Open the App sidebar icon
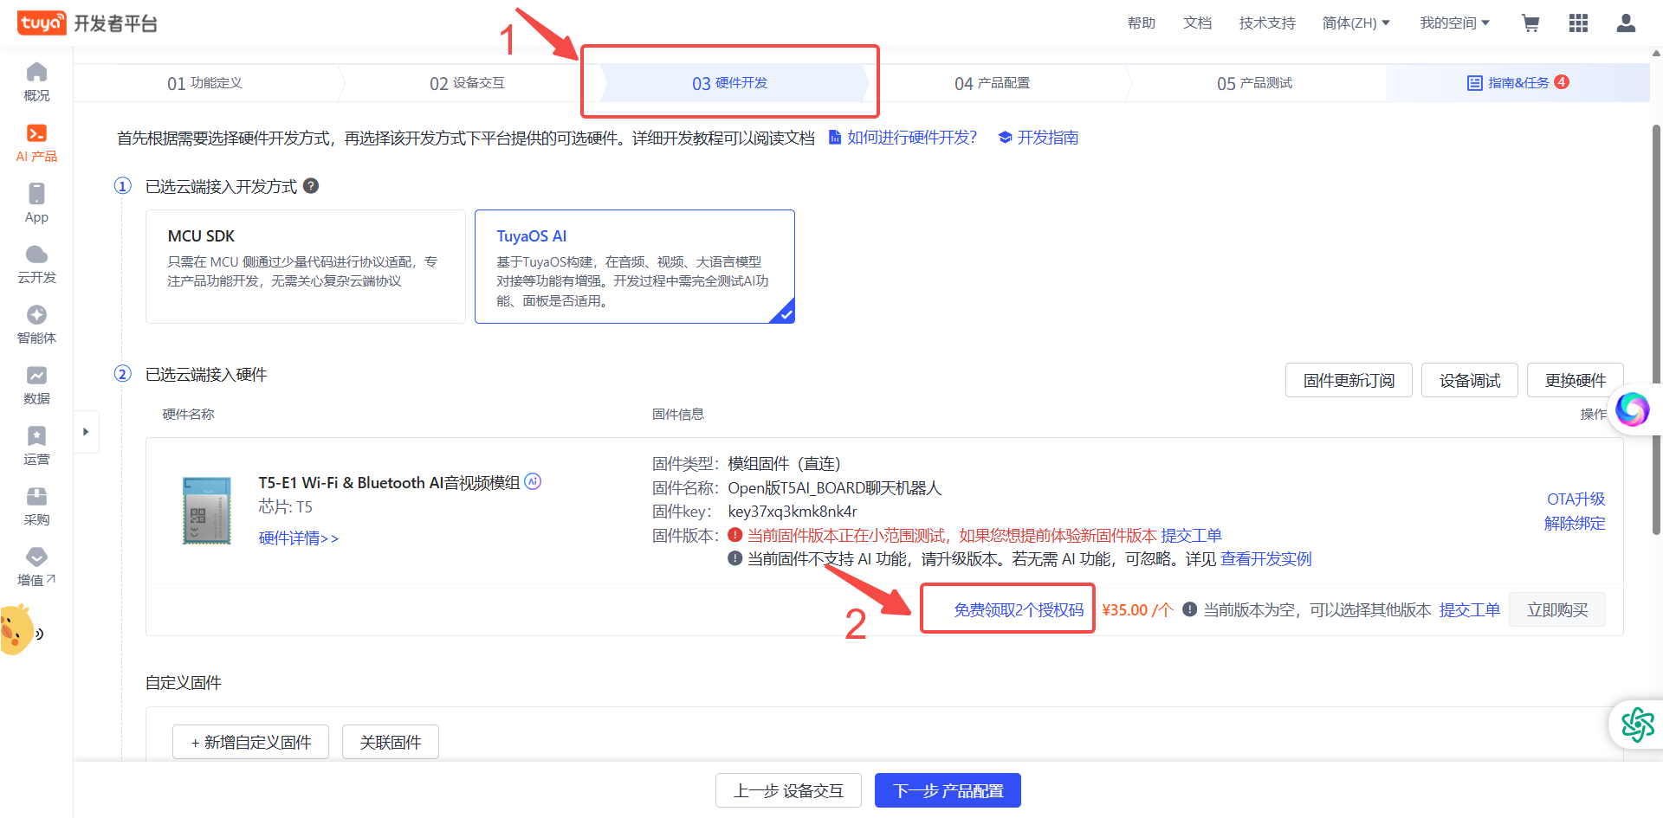Screen dimensions: 1663x818 point(36,203)
